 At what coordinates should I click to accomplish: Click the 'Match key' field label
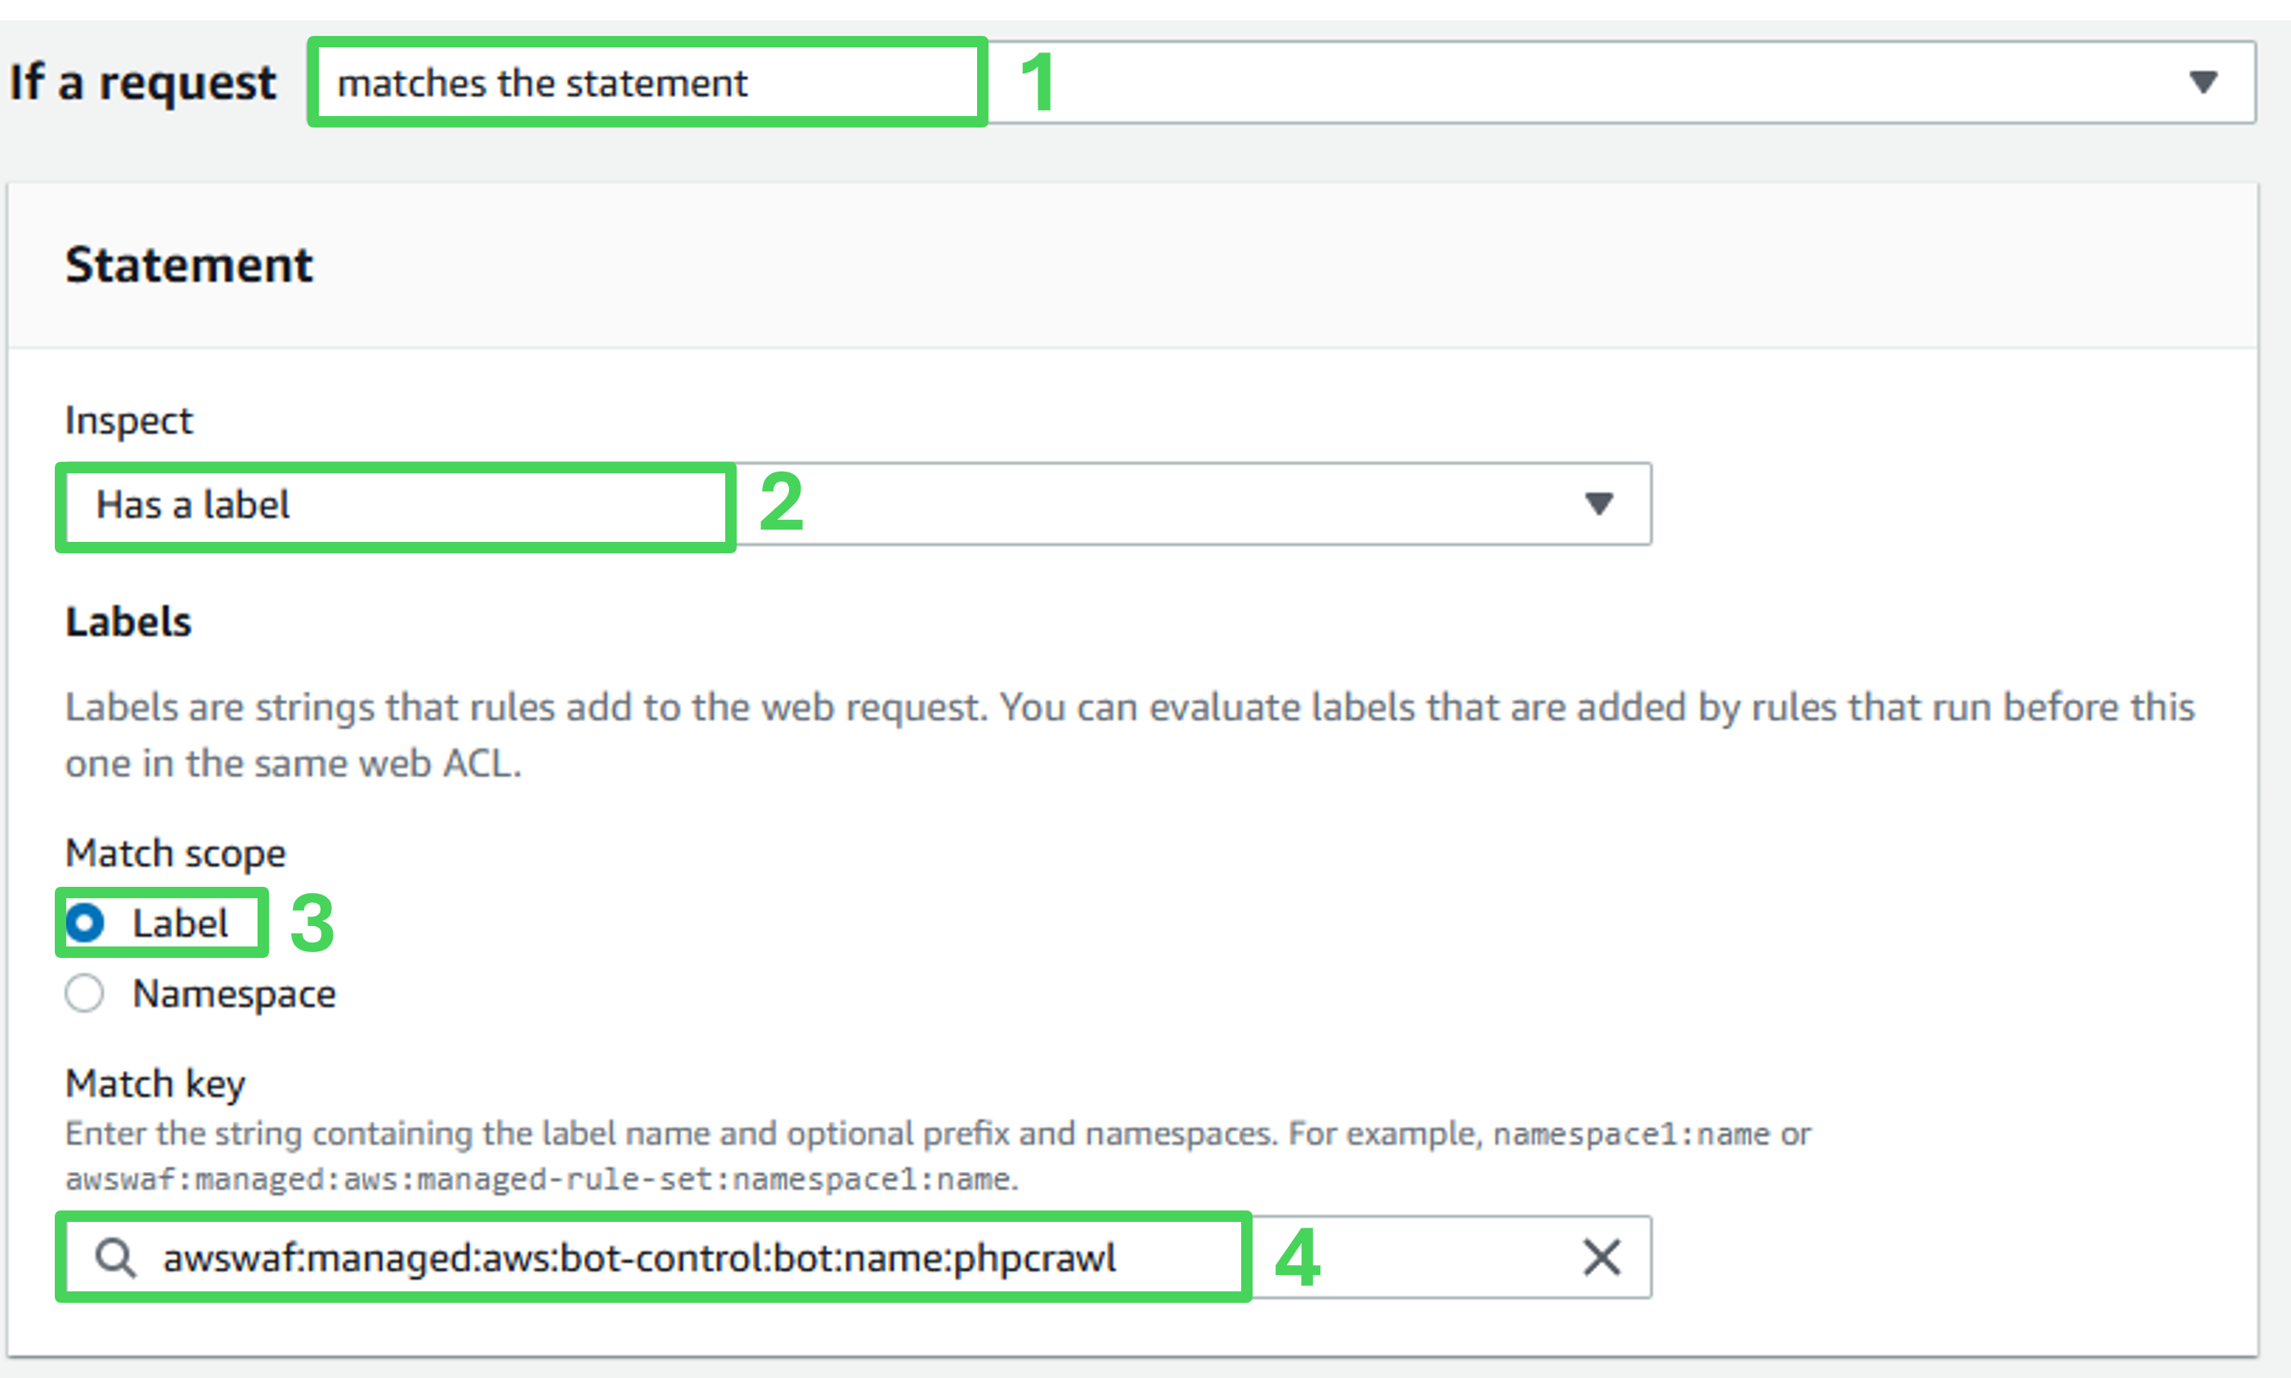(155, 1083)
